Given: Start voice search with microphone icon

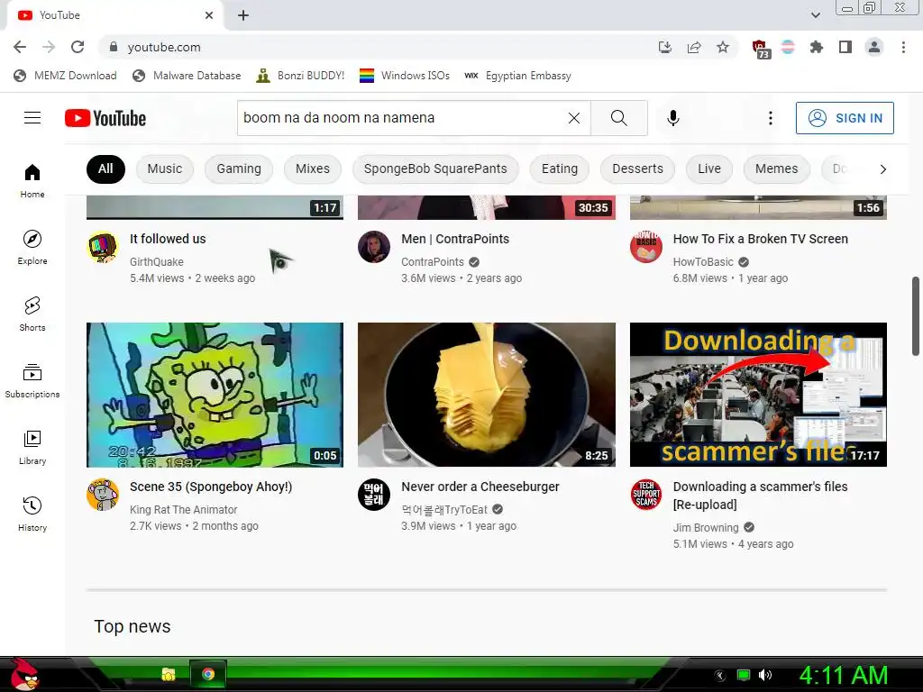Looking at the screenshot, I should click(672, 118).
